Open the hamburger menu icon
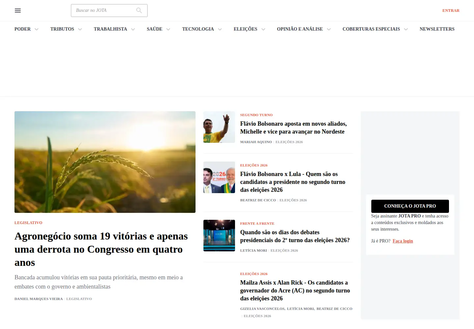474x329 pixels. (x=18, y=11)
